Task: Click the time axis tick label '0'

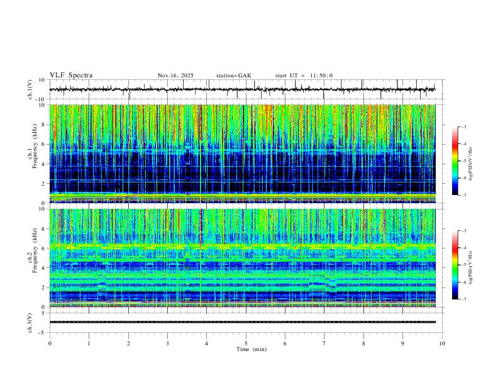Action: (x=50, y=343)
